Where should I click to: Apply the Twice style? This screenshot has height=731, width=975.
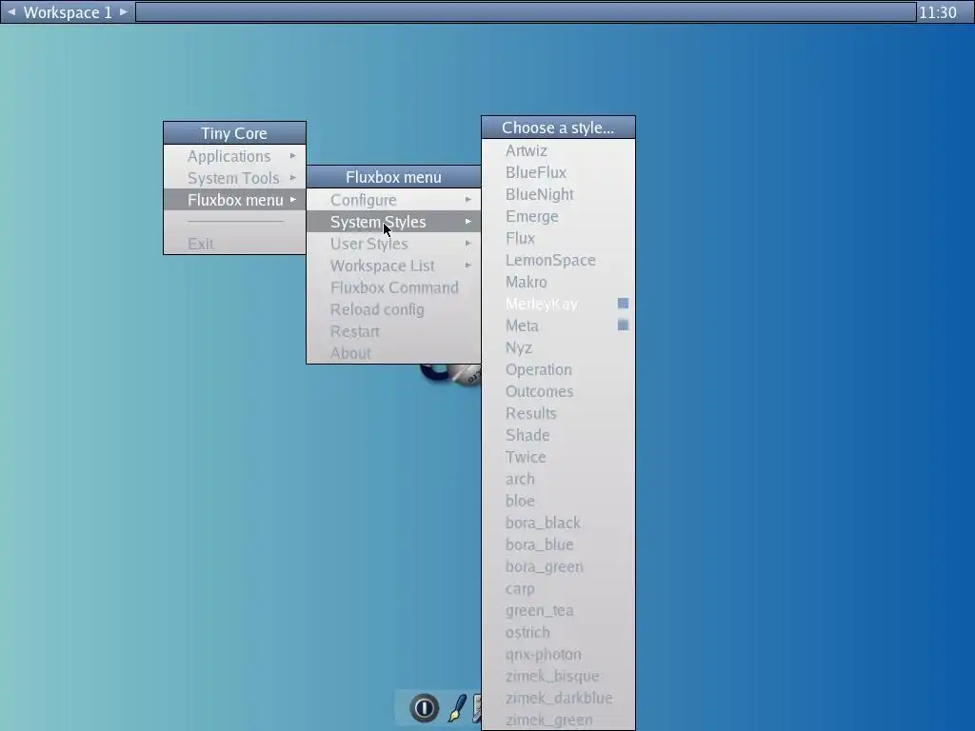coord(558,457)
